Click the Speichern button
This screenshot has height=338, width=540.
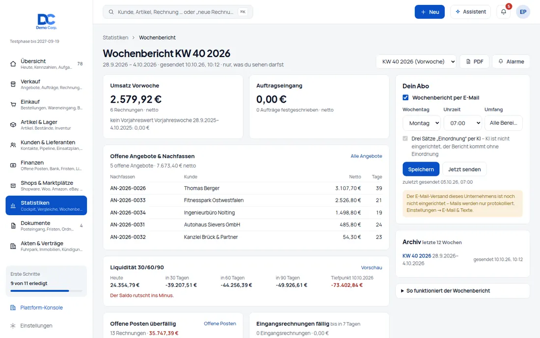421,169
